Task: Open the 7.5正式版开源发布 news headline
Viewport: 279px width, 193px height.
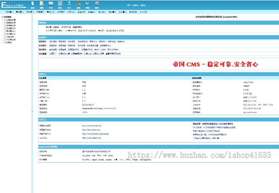Action: coord(213,124)
